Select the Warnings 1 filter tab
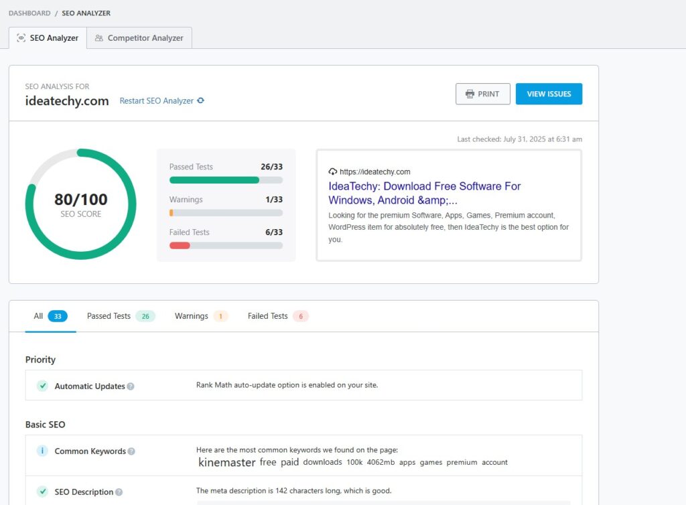Viewport: 686px width, 505px height. 201,316
